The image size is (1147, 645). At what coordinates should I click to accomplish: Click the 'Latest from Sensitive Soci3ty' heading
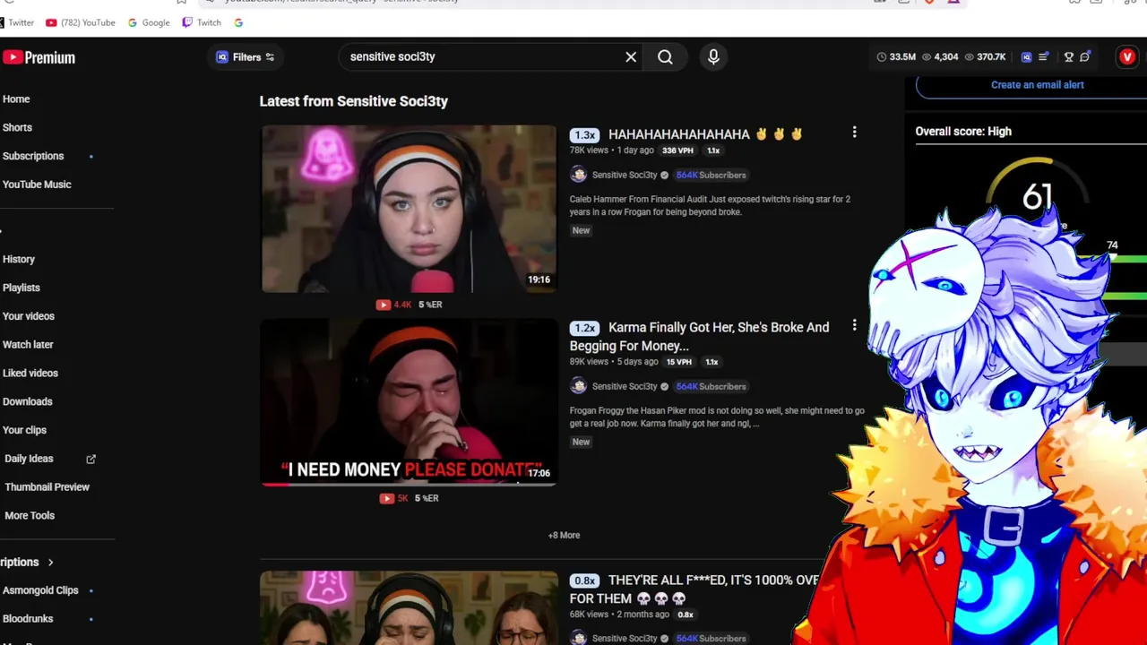point(354,101)
